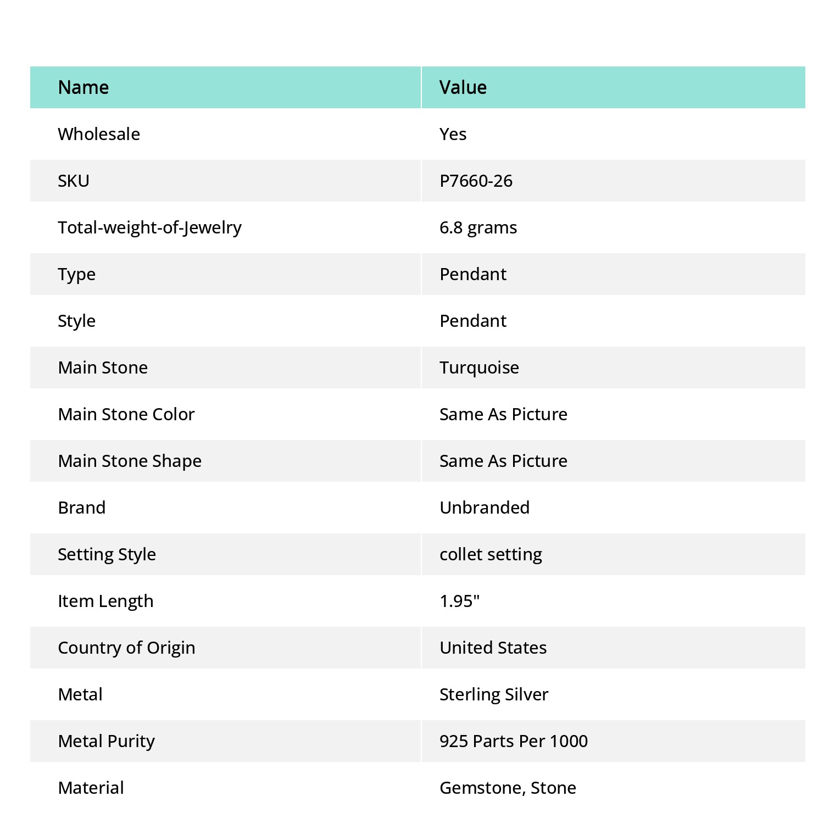Select the Turquoise main stone value
This screenshot has width=824, height=824.
(x=479, y=368)
